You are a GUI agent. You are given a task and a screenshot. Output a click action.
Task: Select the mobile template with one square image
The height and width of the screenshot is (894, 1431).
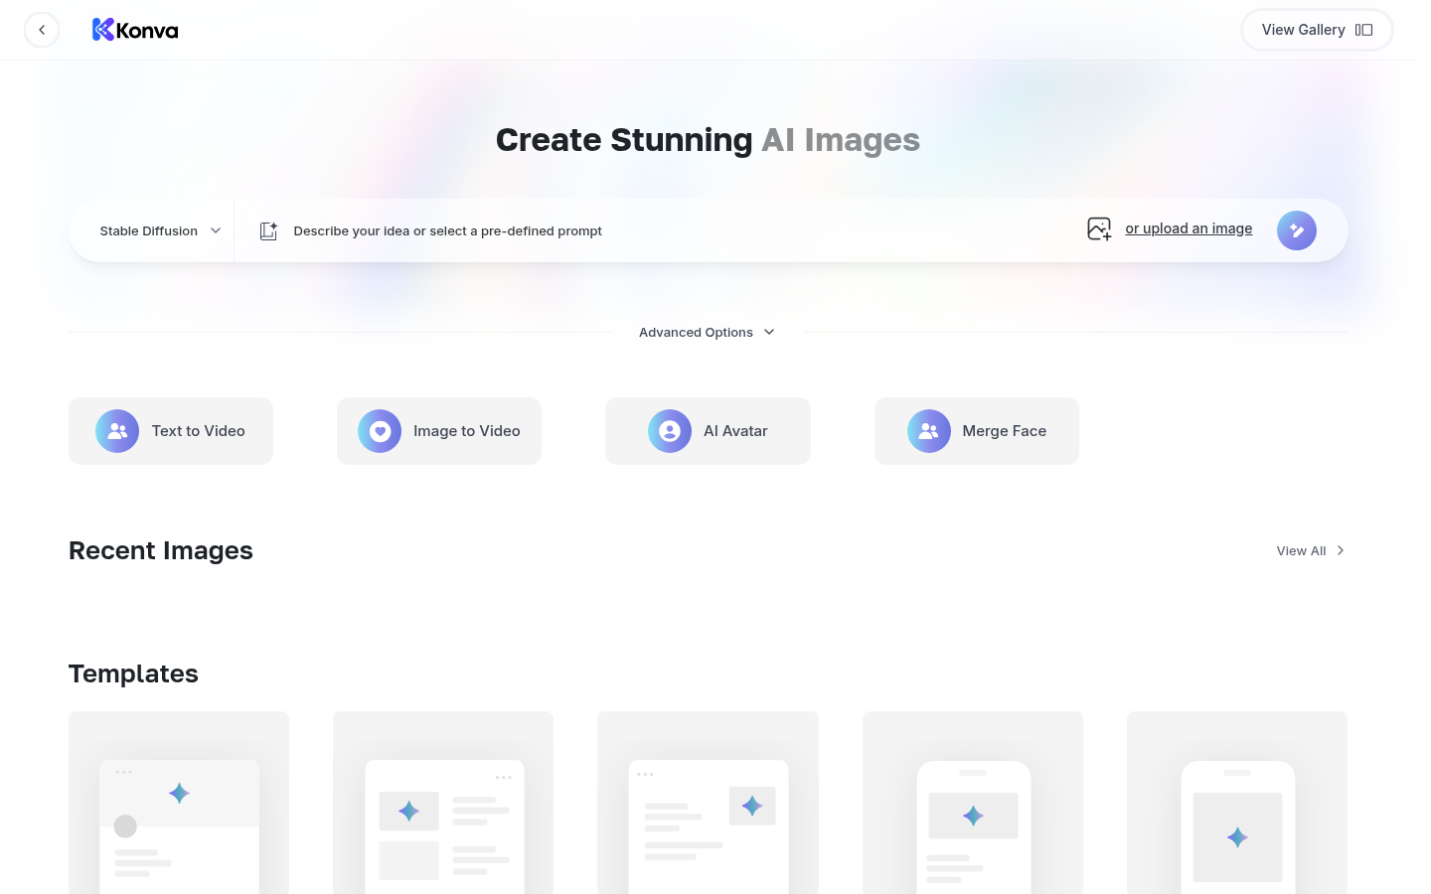coord(1237,803)
